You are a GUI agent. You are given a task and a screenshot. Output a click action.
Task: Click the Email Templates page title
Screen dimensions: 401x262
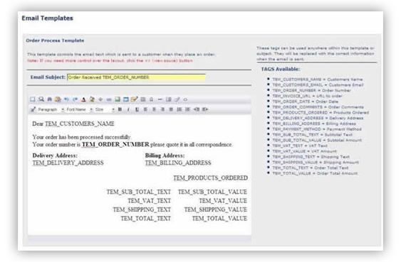click(47, 18)
